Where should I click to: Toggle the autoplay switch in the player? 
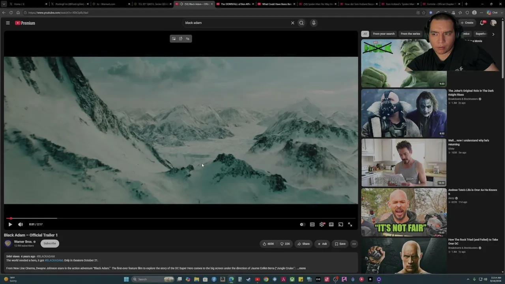pos(302,224)
